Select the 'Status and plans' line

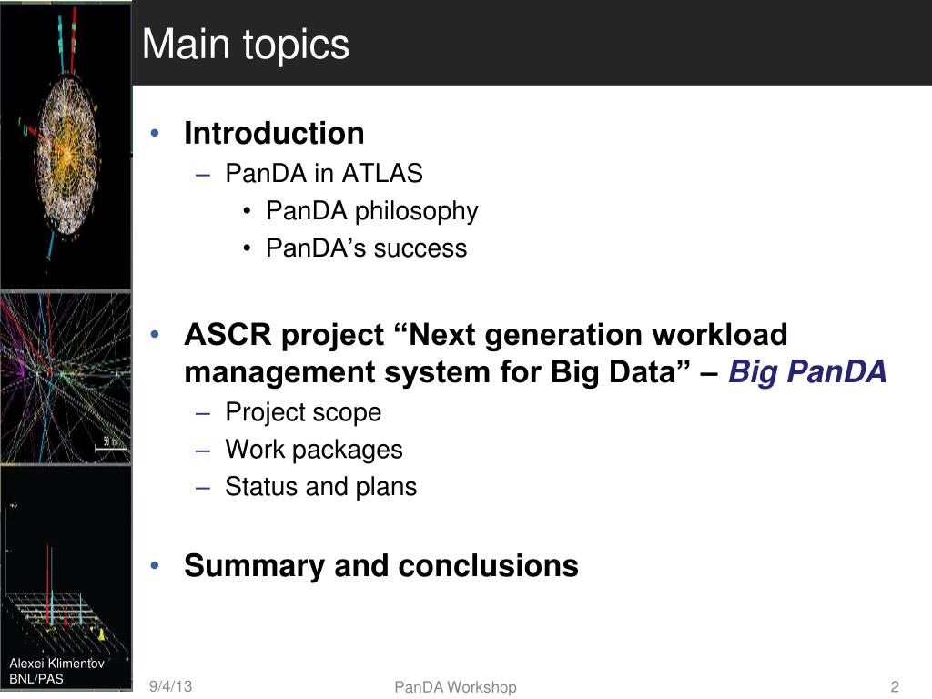321,487
